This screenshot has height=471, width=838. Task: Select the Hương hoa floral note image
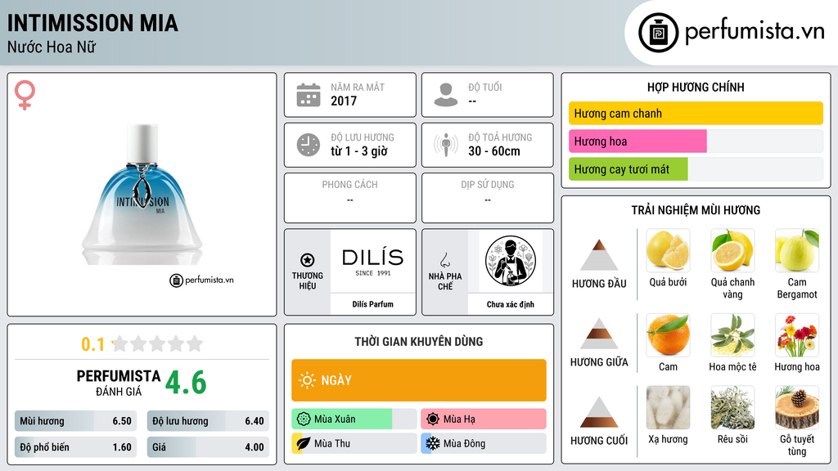pyautogui.click(x=797, y=335)
